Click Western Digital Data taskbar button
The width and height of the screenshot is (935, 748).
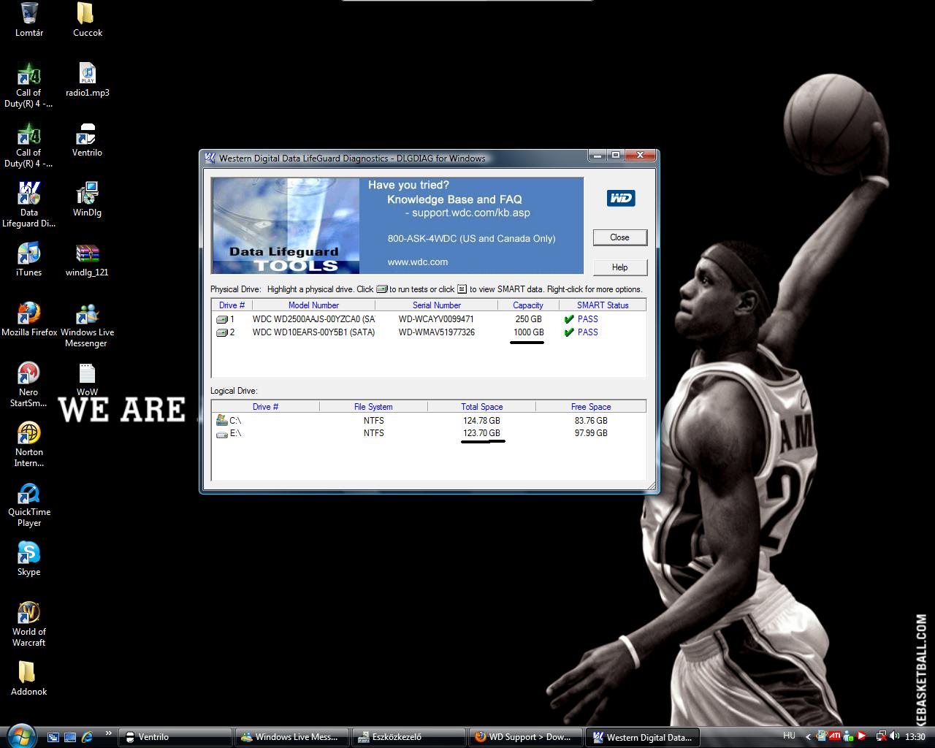pyautogui.click(x=642, y=737)
